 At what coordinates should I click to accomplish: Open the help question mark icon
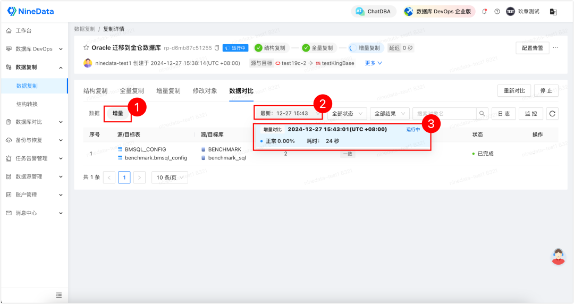point(497,11)
